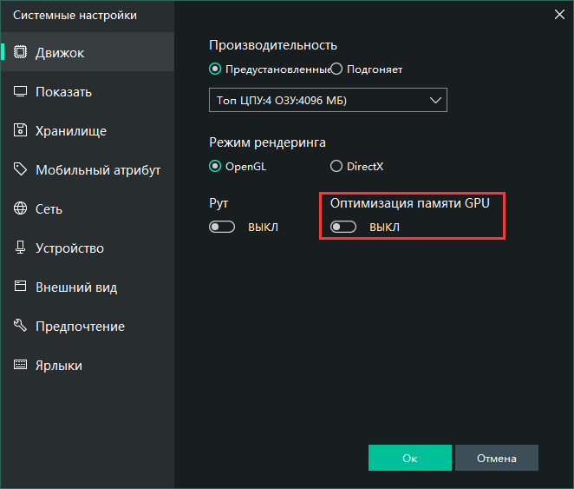Click the Устройство microphone icon
This screenshot has height=489, width=574.
point(20,248)
